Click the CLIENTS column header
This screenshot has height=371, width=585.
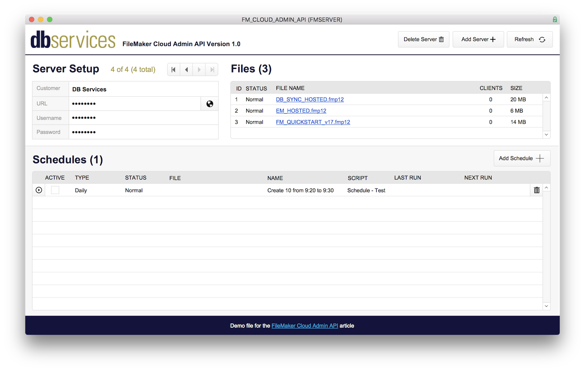[491, 88]
